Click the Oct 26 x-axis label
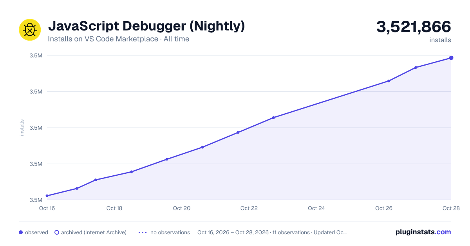The width and height of the screenshot is (470, 246). pos(384,208)
